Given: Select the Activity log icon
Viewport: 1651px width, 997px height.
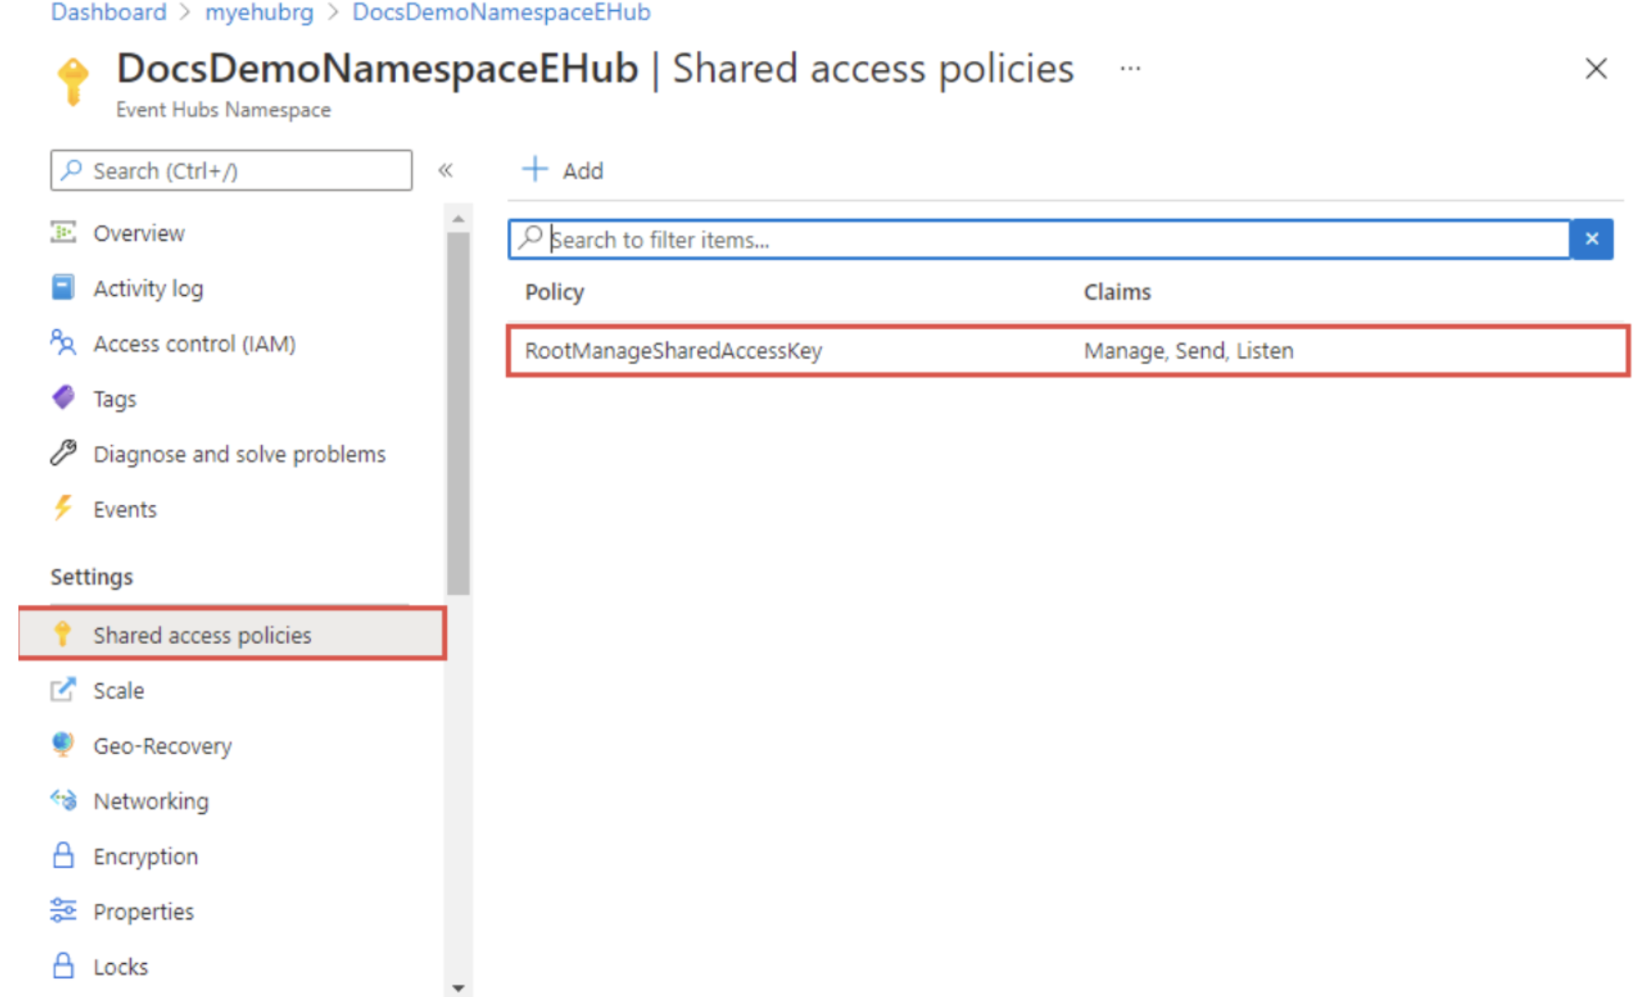Looking at the screenshot, I should (x=64, y=287).
